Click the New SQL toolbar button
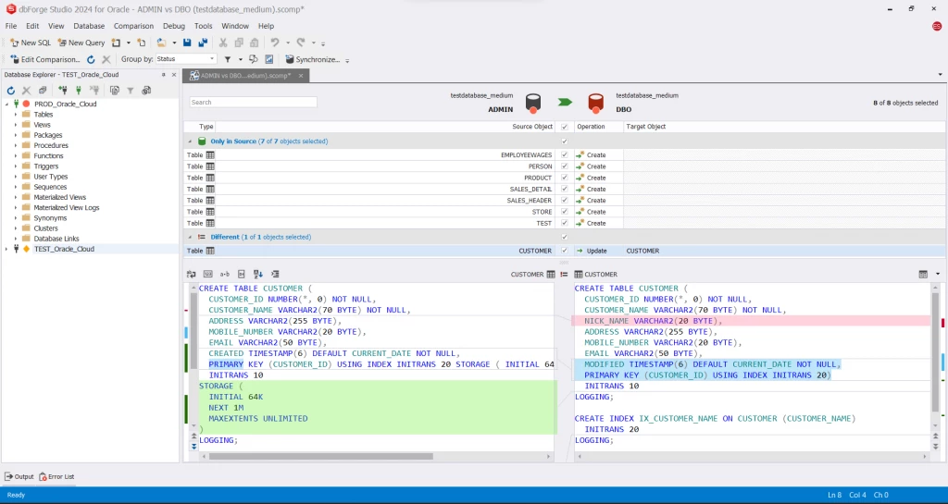This screenshot has height=504, width=948. 31,43
